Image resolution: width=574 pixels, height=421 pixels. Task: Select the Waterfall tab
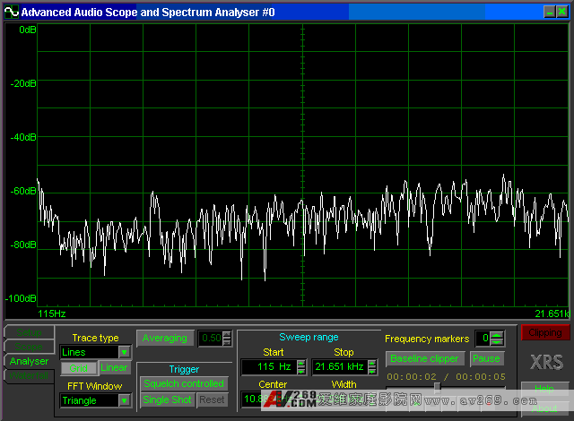click(x=27, y=376)
